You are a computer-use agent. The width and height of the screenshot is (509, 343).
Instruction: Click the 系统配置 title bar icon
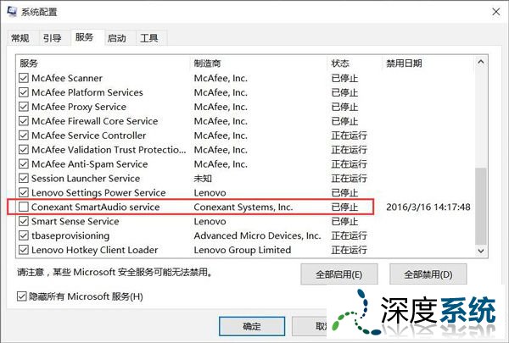pos(12,12)
